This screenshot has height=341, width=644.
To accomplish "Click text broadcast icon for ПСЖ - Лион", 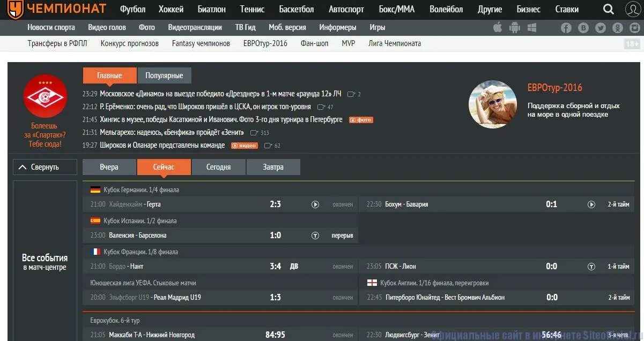I will [x=591, y=267].
